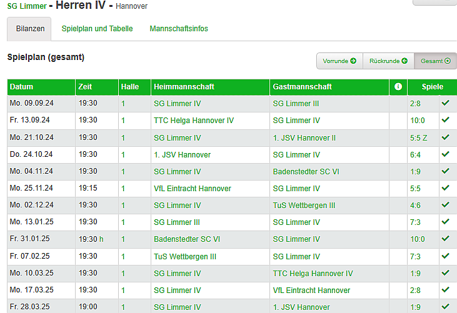Open the 5:5 Z result on 21.10.24
457x313 pixels.
(420, 137)
